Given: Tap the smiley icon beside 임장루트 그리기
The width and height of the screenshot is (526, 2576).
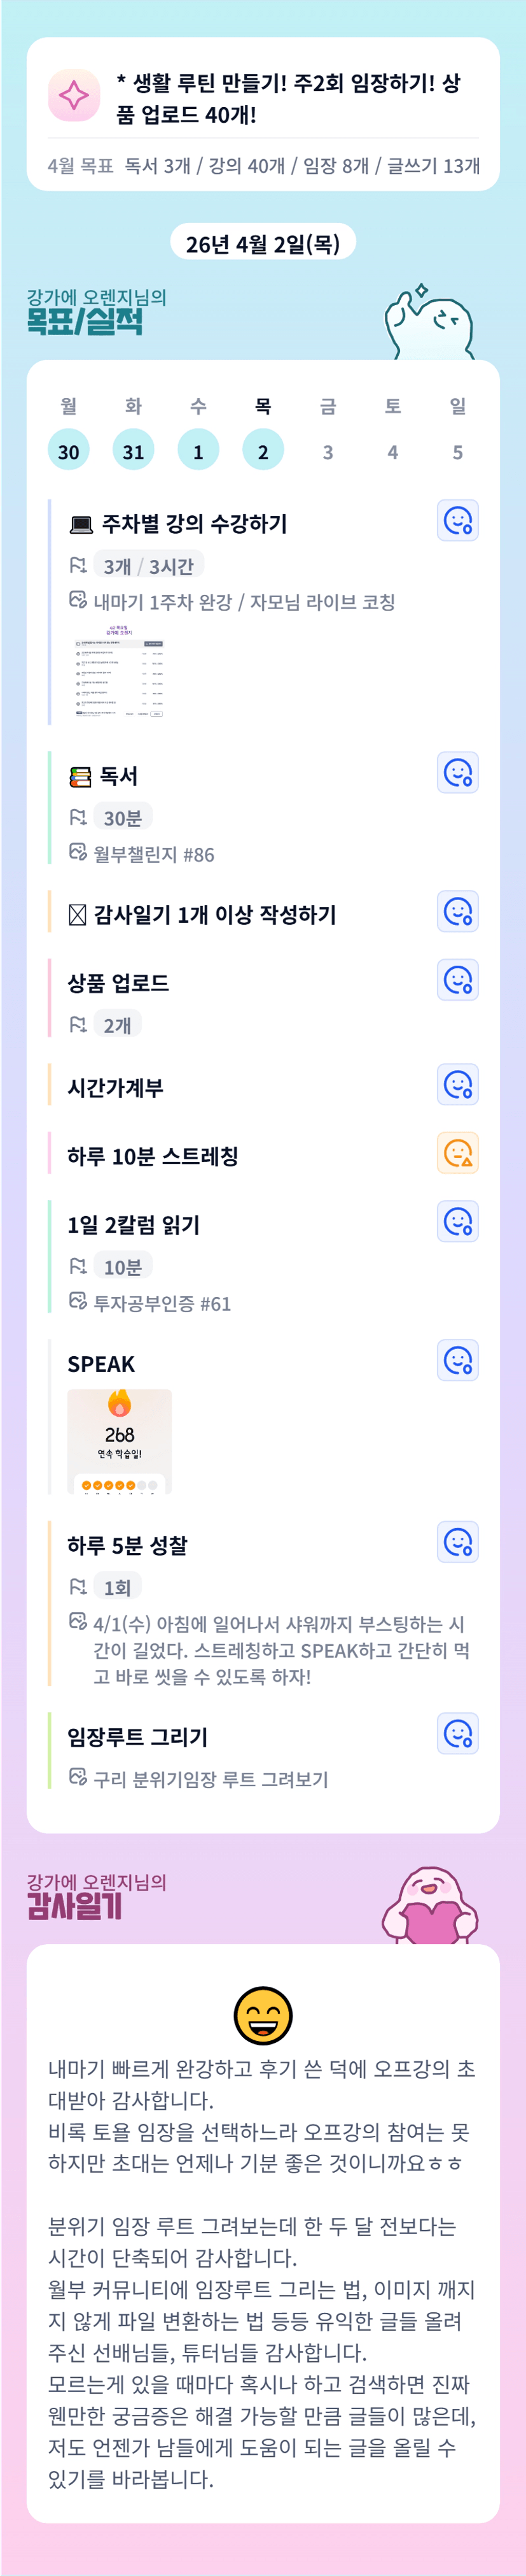Looking at the screenshot, I should pyautogui.click(x=457, y=1734).
